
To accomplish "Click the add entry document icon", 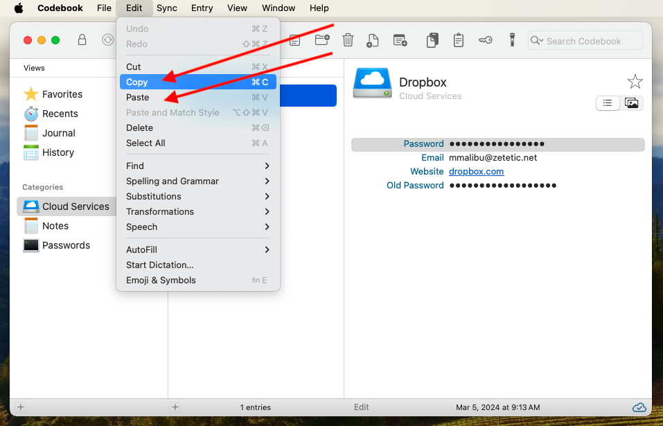I will click(372, 41).
